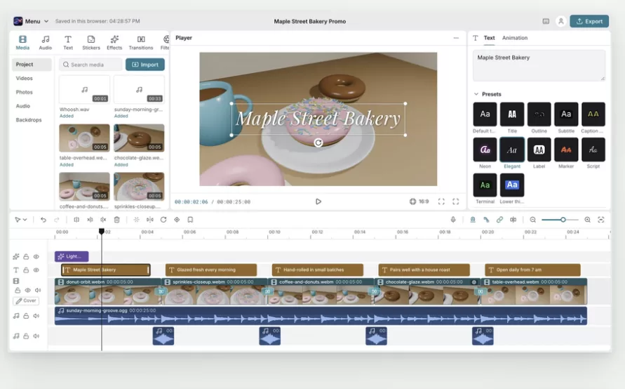Apply the Terminal text preset
625x389 pixels.
click(485, 185)
